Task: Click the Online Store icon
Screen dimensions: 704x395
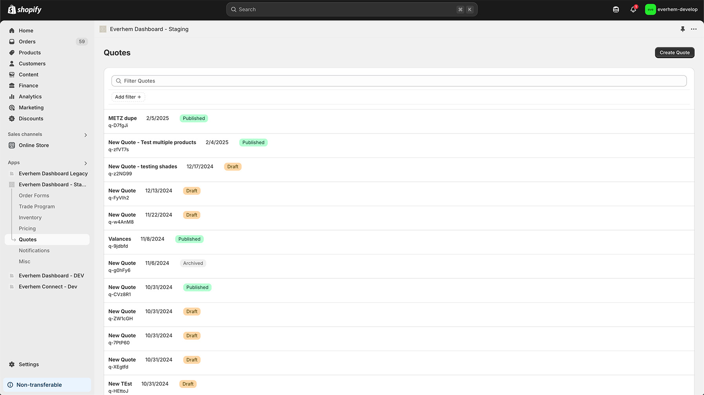Action: [12, 145]
